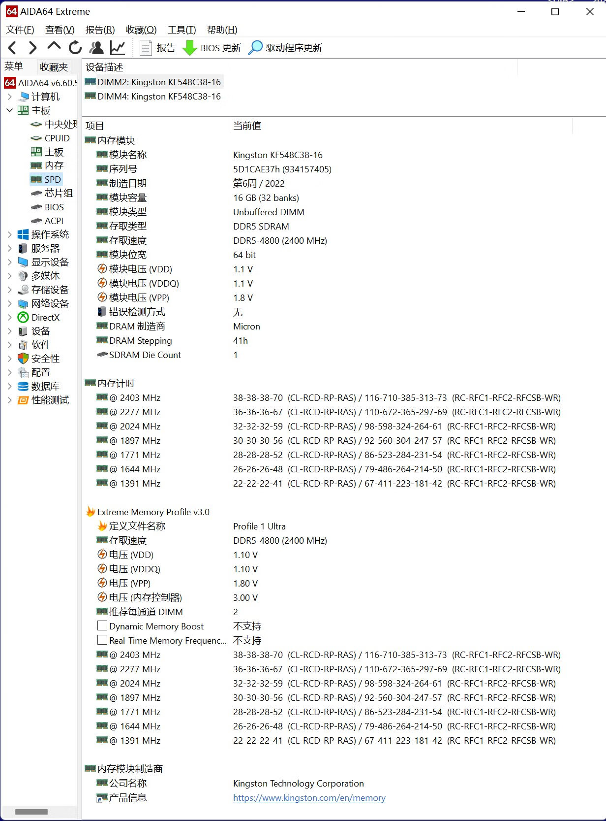The image size is (606, 821).
Task: Expand the DirectX tree node
Action: [x=9, y=317]
